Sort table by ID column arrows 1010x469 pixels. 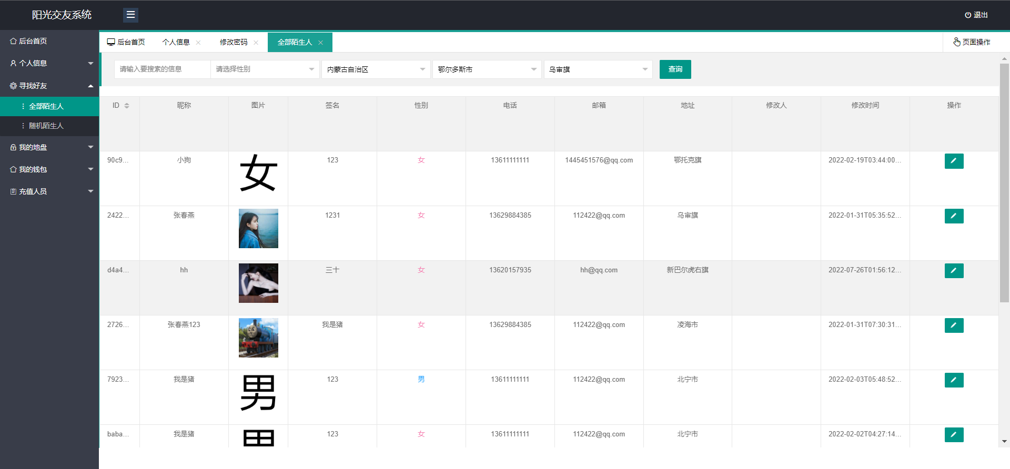[x=127, y=106]
